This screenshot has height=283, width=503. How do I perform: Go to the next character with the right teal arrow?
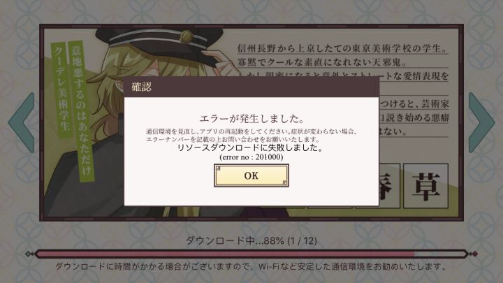pos(481,122)
